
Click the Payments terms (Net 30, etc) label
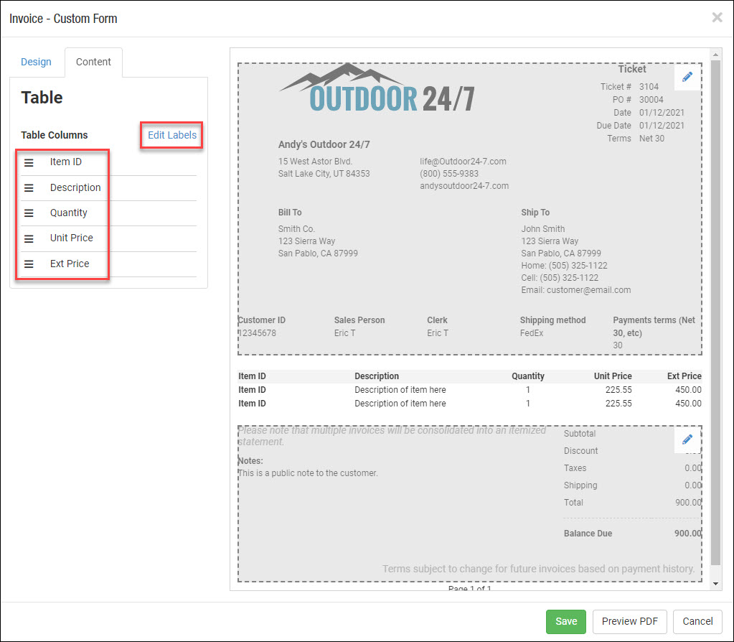tap(654, 327)
